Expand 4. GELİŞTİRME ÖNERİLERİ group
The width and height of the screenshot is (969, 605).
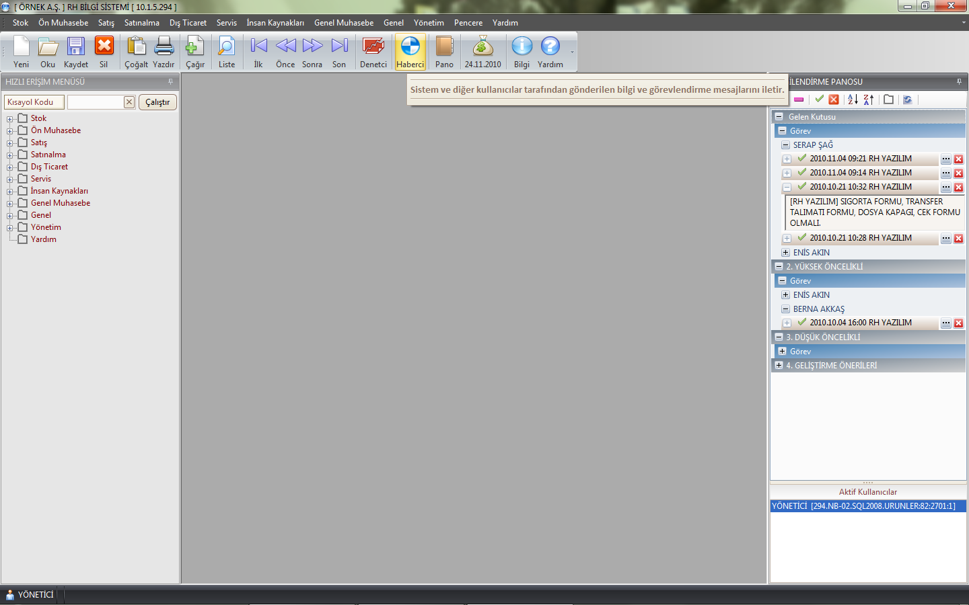779,366
